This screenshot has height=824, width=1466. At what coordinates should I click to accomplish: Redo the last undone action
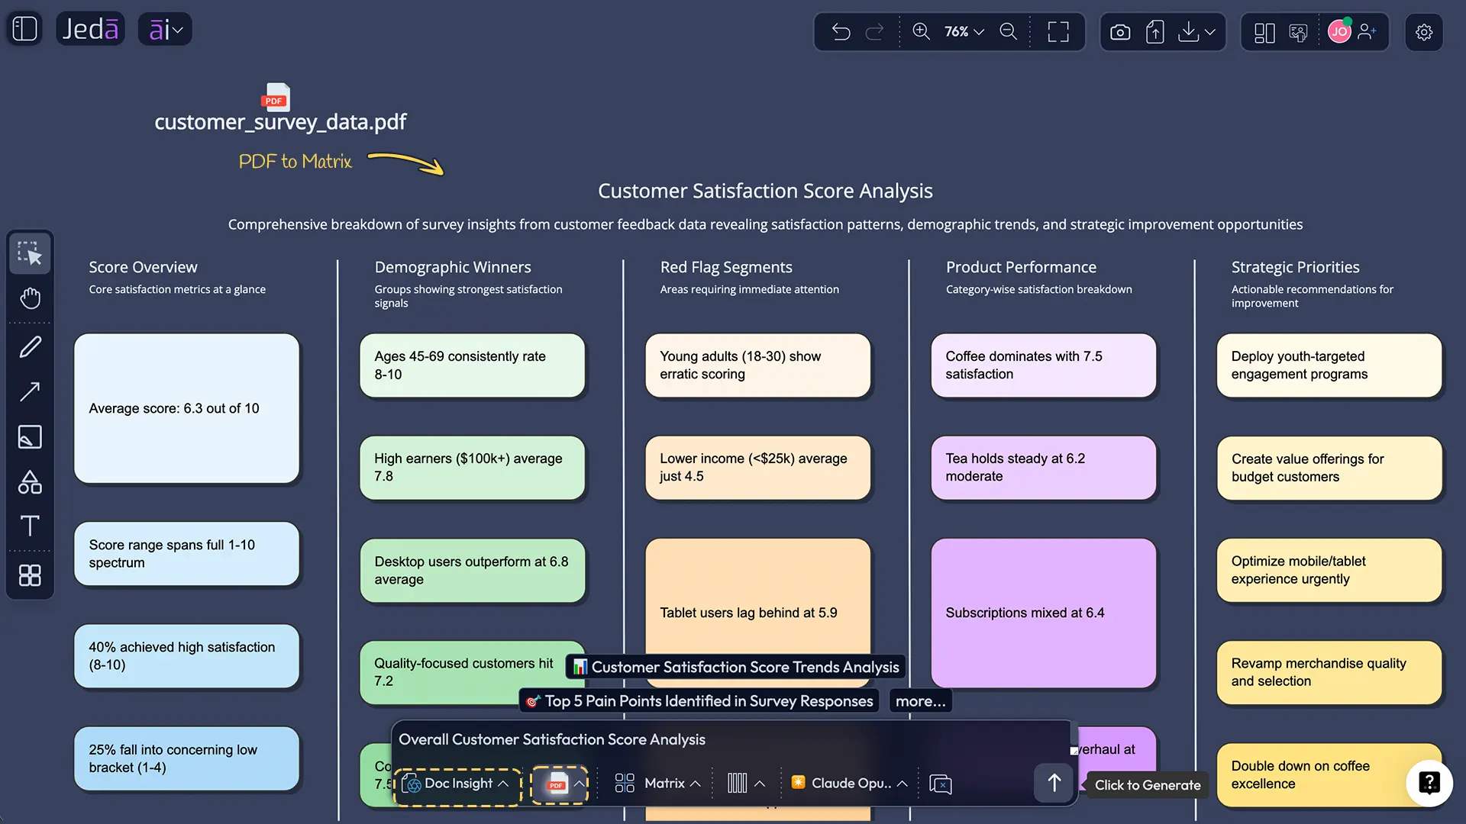tap(874, 31)
